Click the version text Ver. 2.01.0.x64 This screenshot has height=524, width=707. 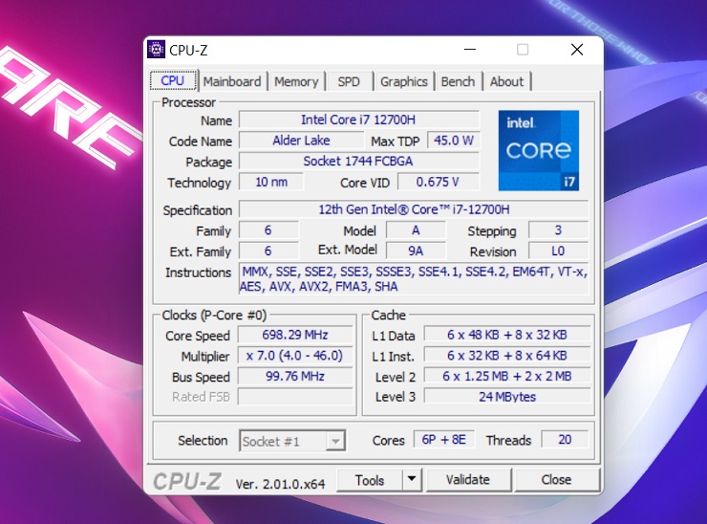click(x=280, y=484)
